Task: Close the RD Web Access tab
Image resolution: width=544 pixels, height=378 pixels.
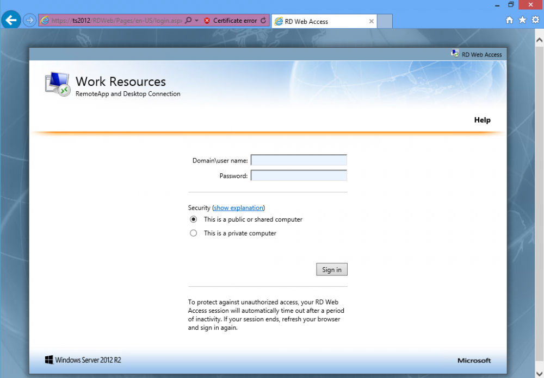Action: tap(371, 22)
